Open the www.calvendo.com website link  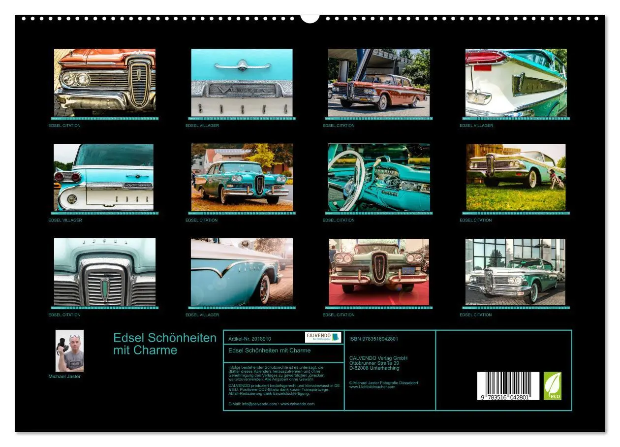[x=297, y=404]
